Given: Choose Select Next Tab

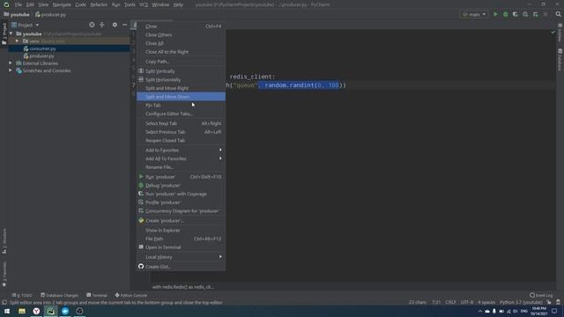Looking at the screenshot, I should click(181, 123).
